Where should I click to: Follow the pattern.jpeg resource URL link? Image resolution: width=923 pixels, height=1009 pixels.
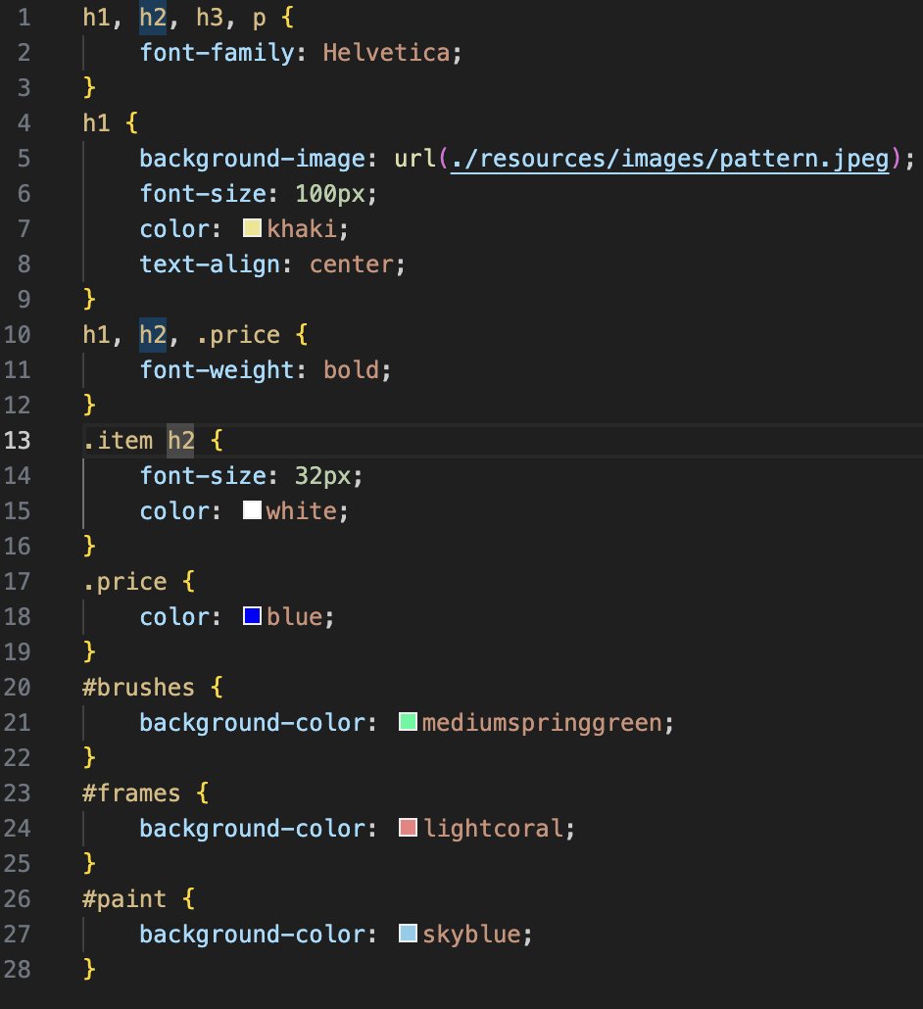[670, 159]
